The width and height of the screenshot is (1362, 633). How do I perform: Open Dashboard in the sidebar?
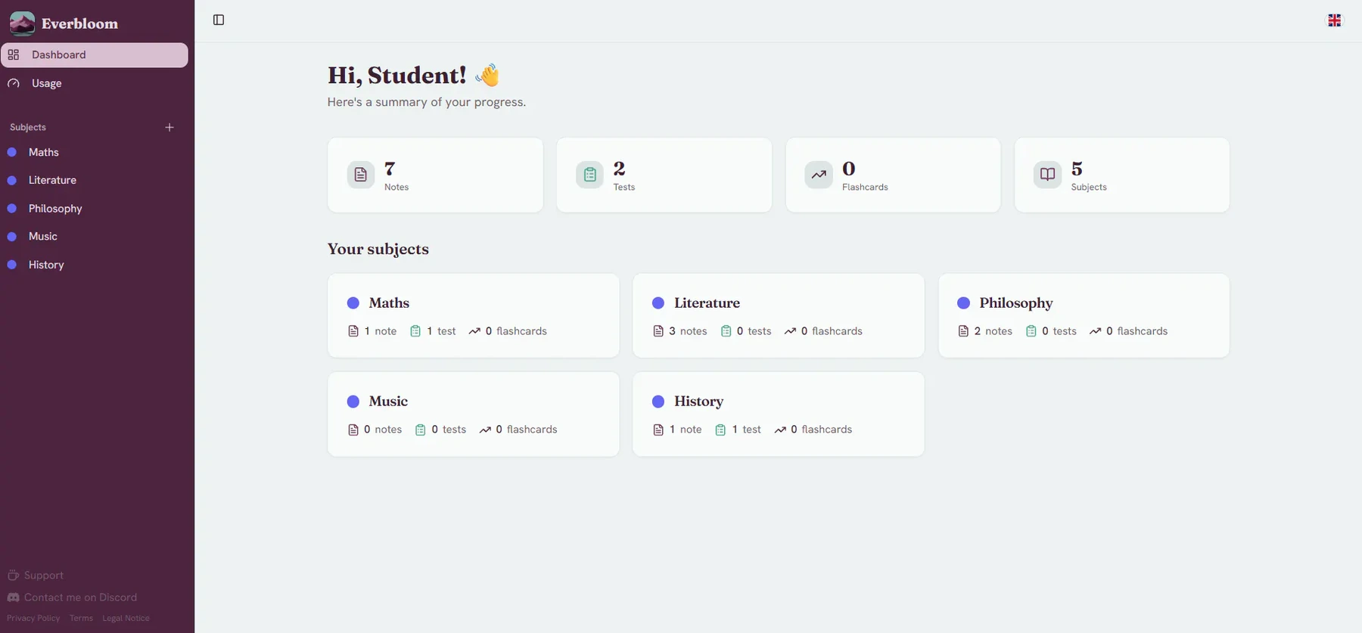click(95, 55)
